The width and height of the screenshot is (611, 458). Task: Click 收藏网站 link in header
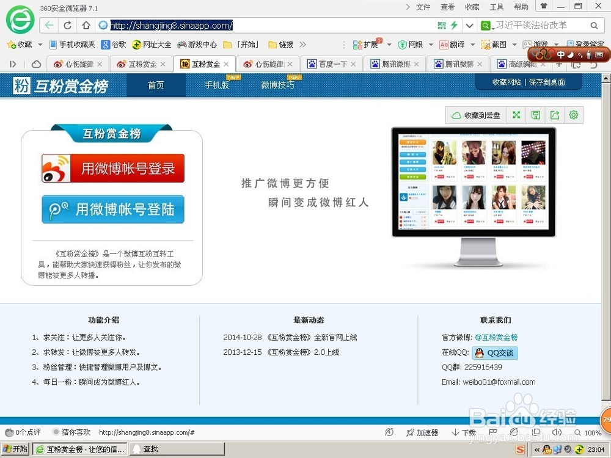pyautogui.click(x=507, y=82)
